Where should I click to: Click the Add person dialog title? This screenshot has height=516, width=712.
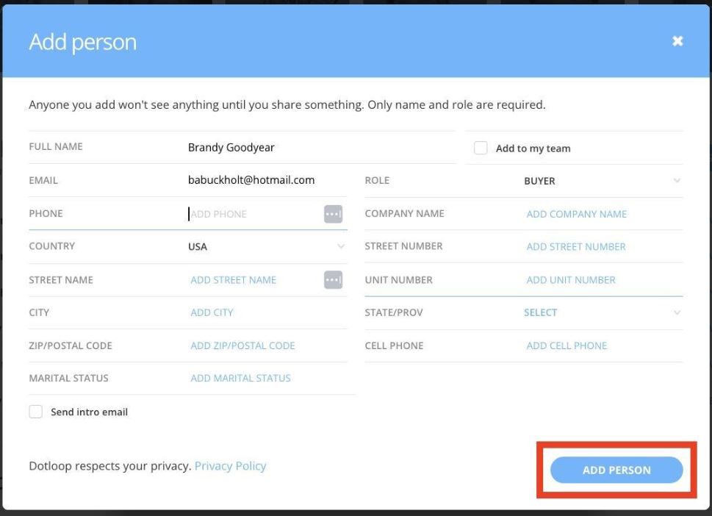pyautogui.click(x=82, y=42)
